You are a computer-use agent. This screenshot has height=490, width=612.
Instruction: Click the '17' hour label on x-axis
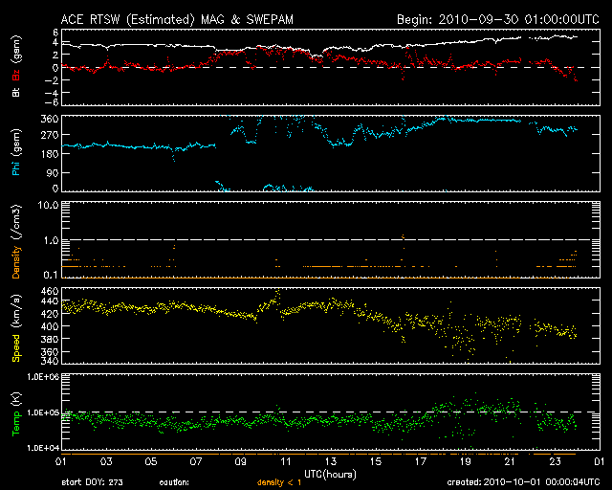click(421, 462)
